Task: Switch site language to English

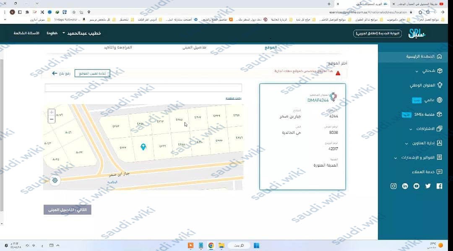Action: click(x=52, y=33)
